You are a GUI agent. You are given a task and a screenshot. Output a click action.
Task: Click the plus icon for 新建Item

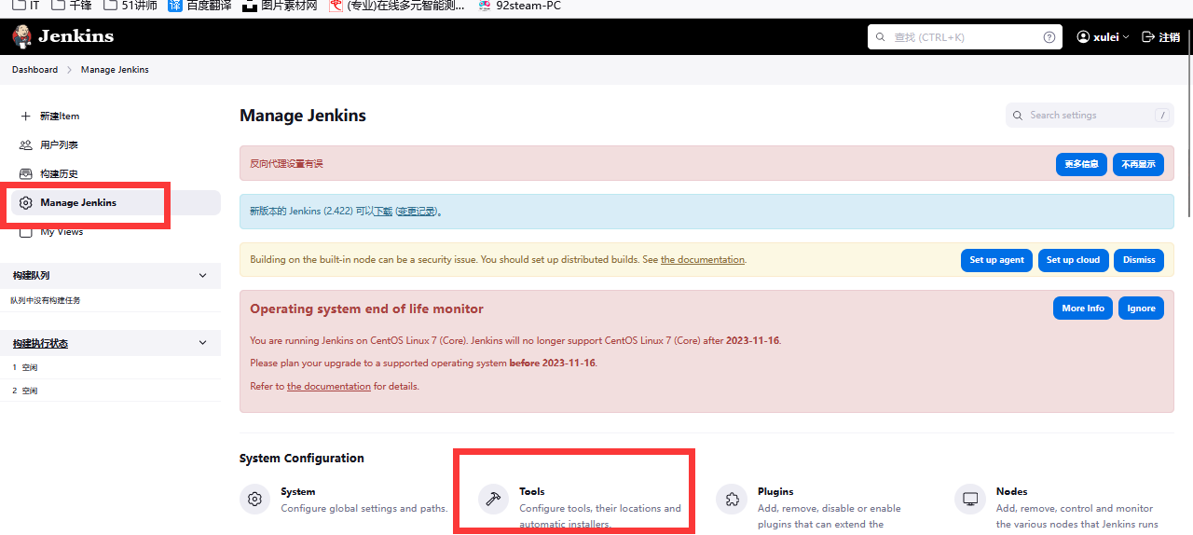[25, 117]
